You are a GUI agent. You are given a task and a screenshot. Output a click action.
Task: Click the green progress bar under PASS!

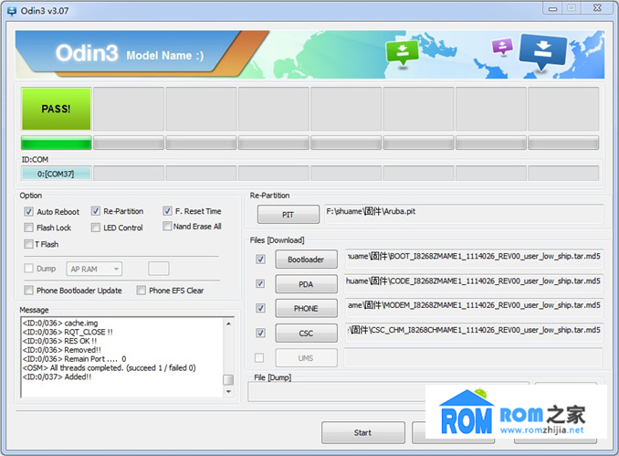[x=56, y=143]
